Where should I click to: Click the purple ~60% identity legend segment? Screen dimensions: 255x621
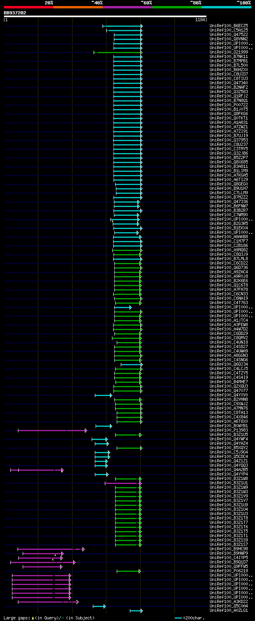tap(127, 7)
